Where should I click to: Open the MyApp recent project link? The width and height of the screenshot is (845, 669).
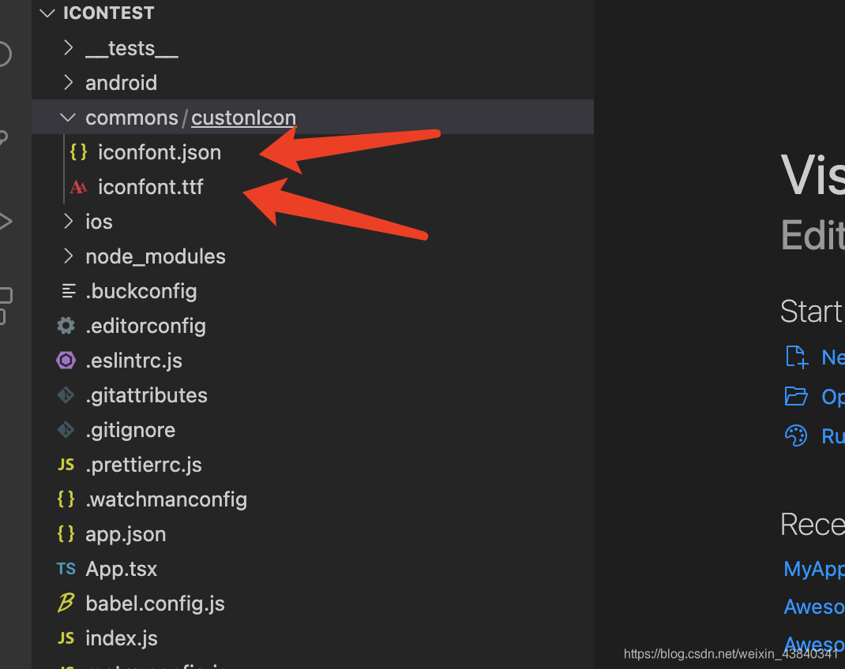(x=813, y=569)
